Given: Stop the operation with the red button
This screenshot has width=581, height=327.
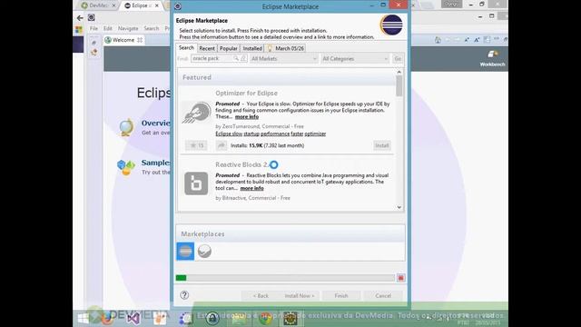Looking at the screenshot, I should coord(400,278).
